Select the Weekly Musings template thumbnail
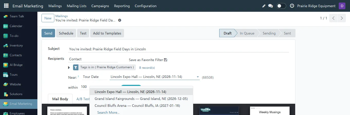The height and width of the screenshot is (115, 350). [x=270, y=111]
